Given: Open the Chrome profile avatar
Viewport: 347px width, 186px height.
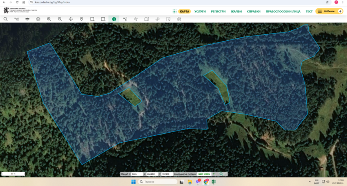Looking at the screenshot, I should pyautogui.click(x=336, y=2).
